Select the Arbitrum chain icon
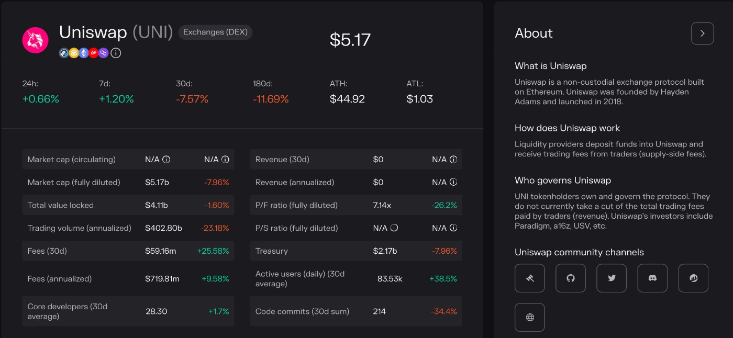 point(64,53)
